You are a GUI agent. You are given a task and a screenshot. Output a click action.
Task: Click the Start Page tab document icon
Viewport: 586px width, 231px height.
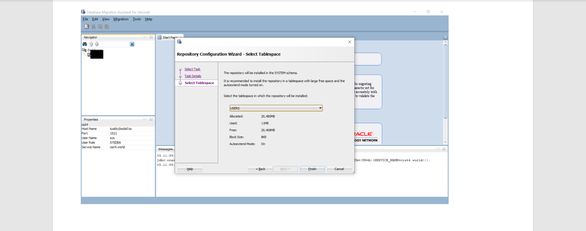coord(159,37)
